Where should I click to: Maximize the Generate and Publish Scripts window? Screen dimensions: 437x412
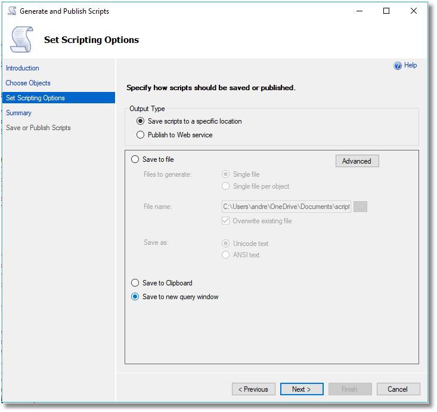point(386,11)
